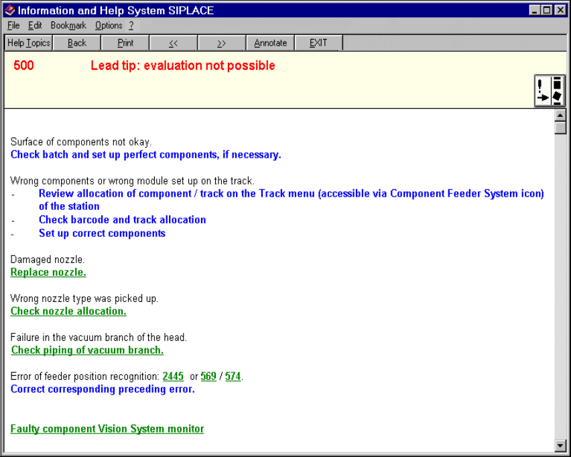Close the SIPLACE help window

[x=560, y=10]
